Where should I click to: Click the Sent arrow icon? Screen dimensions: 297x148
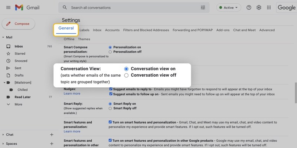[8, 68]
